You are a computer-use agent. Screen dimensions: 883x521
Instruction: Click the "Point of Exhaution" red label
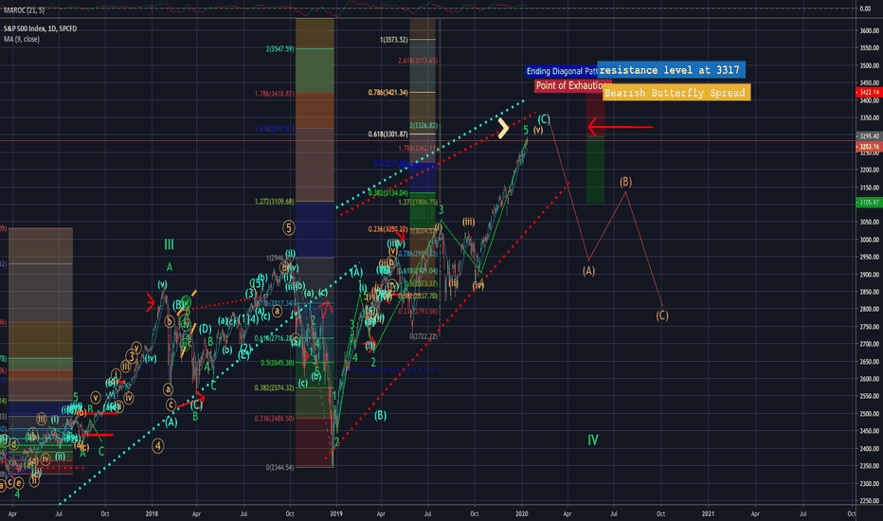[569, 85]
